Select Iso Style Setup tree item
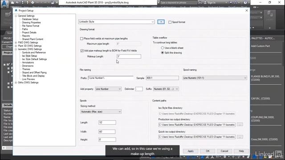This screenshot has width=285, height=160. (x=29, y=56)
